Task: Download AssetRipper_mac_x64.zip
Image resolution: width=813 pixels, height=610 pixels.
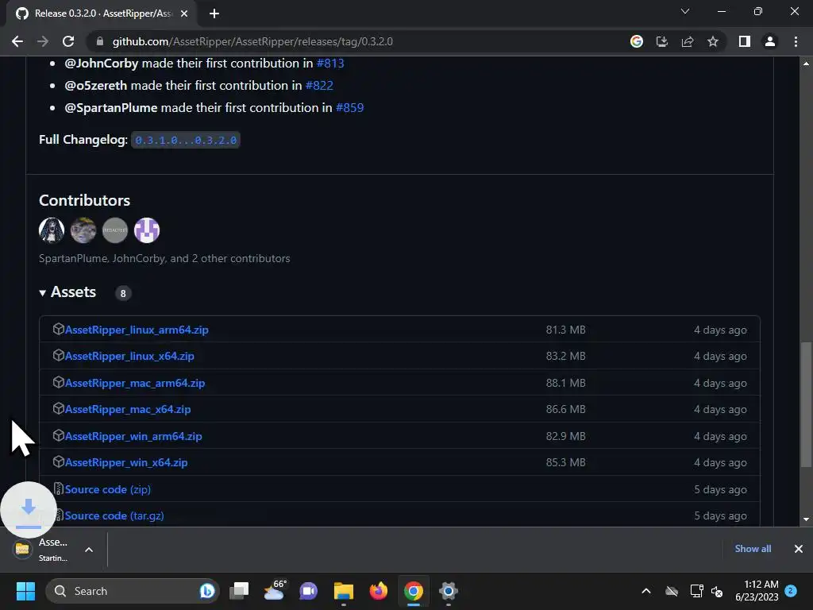Action: pyautogui.click(x=128, y=410)
